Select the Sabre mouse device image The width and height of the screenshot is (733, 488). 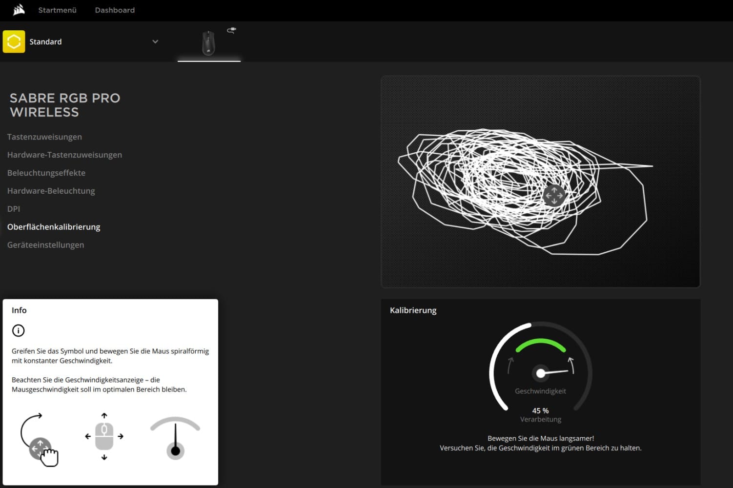(x=208, y=43)
